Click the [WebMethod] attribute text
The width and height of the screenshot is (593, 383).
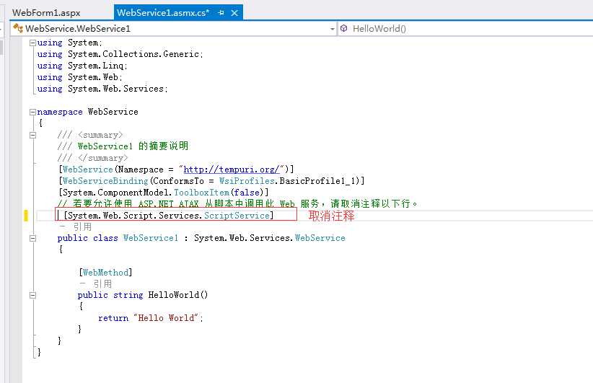[105, 272]
